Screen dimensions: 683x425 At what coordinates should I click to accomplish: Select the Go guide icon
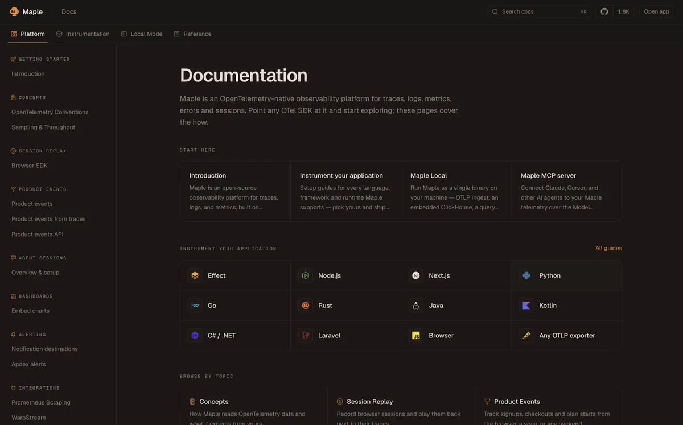pos(195,306)
